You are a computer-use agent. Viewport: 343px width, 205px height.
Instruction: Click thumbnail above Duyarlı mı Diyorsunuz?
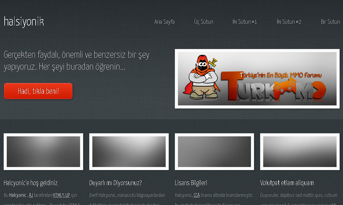[x=129, y=152]
